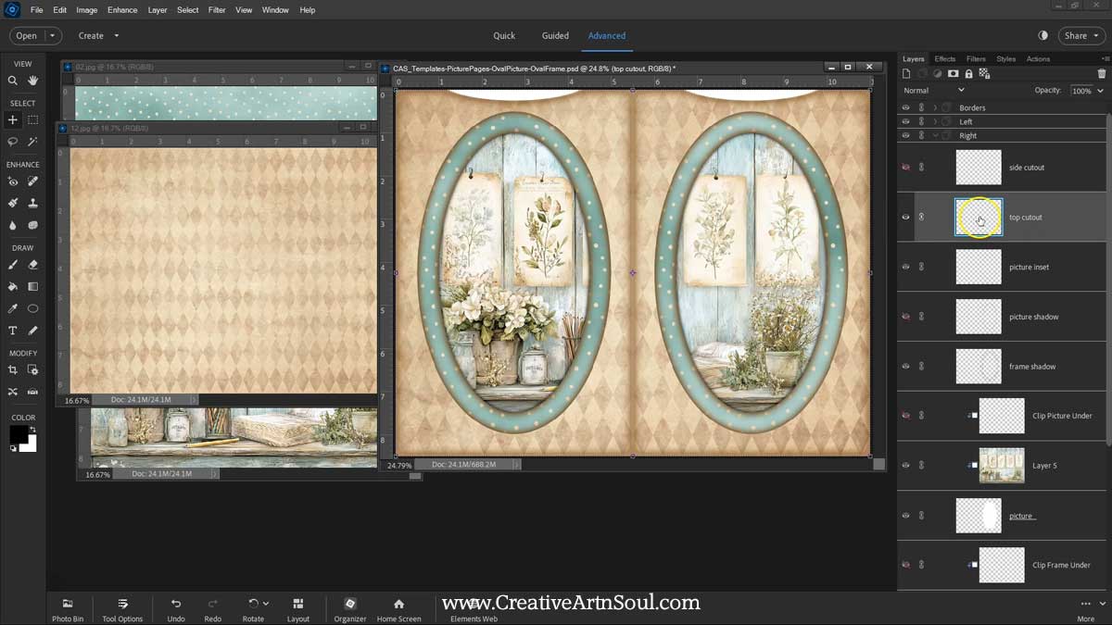Select the Crop tool

coord(13,370)
